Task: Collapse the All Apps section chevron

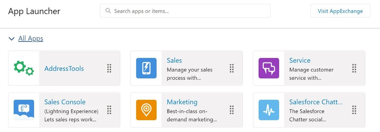Action: coord(12,39)
